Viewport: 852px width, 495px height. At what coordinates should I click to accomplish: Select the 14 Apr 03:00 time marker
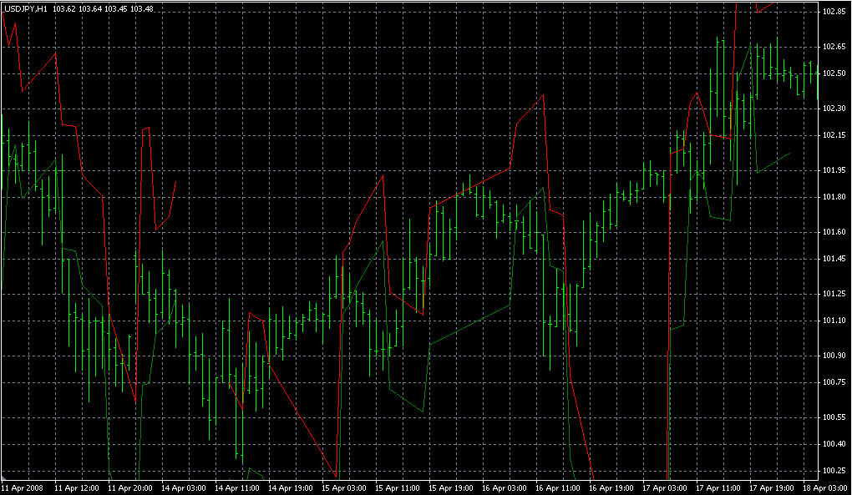184,487
